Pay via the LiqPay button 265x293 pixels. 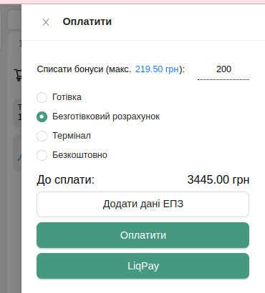click(143, 266)
